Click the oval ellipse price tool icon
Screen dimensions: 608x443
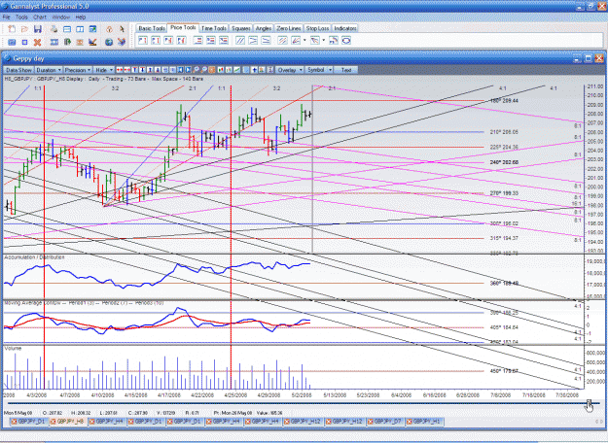[346, 40]
